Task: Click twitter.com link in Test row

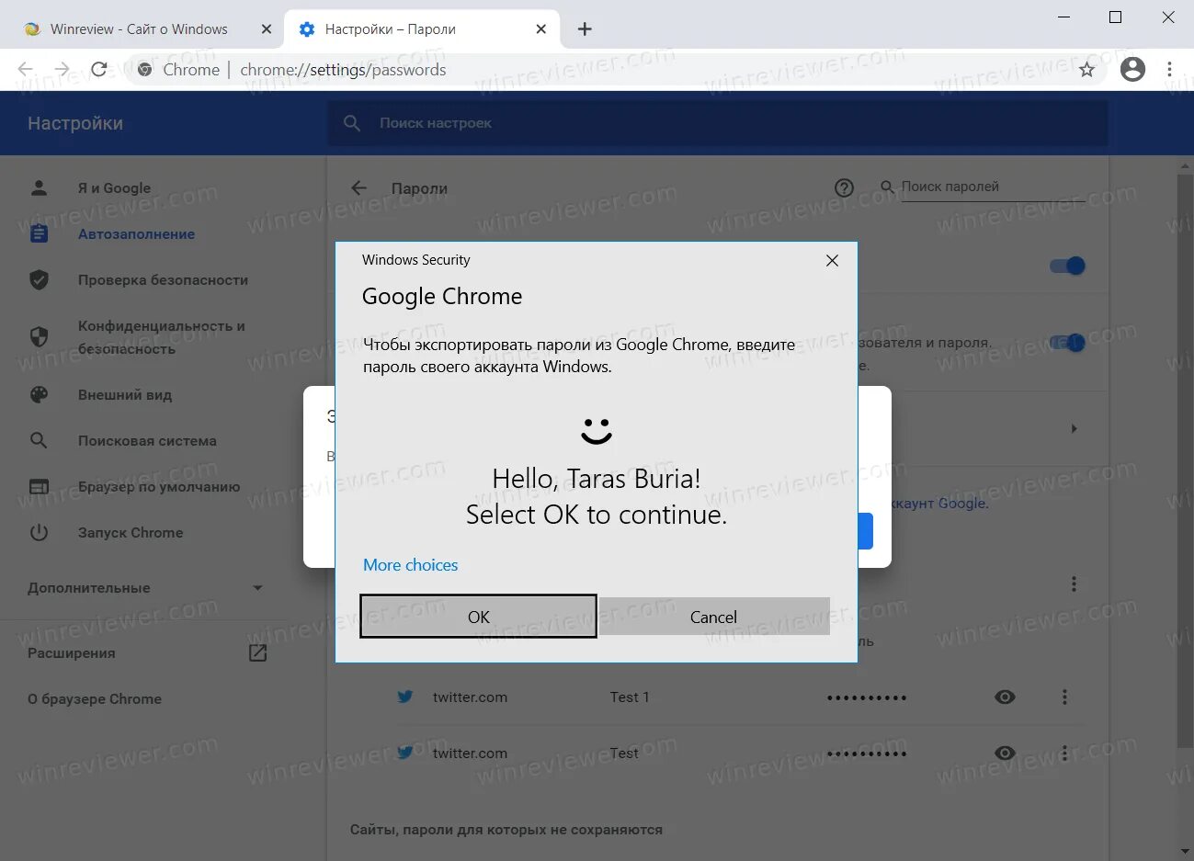Action: tap(470, 753)
